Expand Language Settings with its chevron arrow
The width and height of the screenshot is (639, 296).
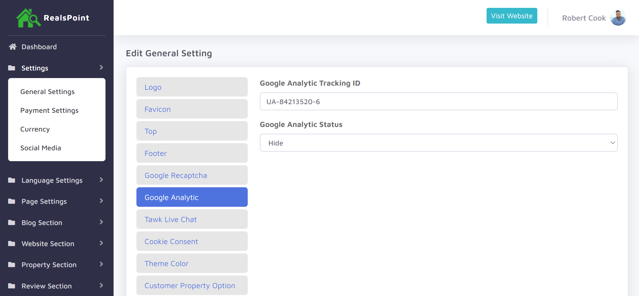pyautogui.click(x=101, y=180)
